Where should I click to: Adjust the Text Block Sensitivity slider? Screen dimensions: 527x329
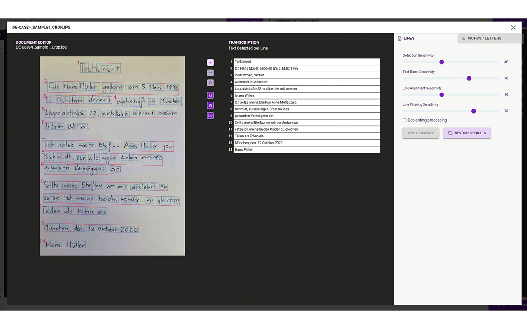pyautogui.click(x=469, y=79)
